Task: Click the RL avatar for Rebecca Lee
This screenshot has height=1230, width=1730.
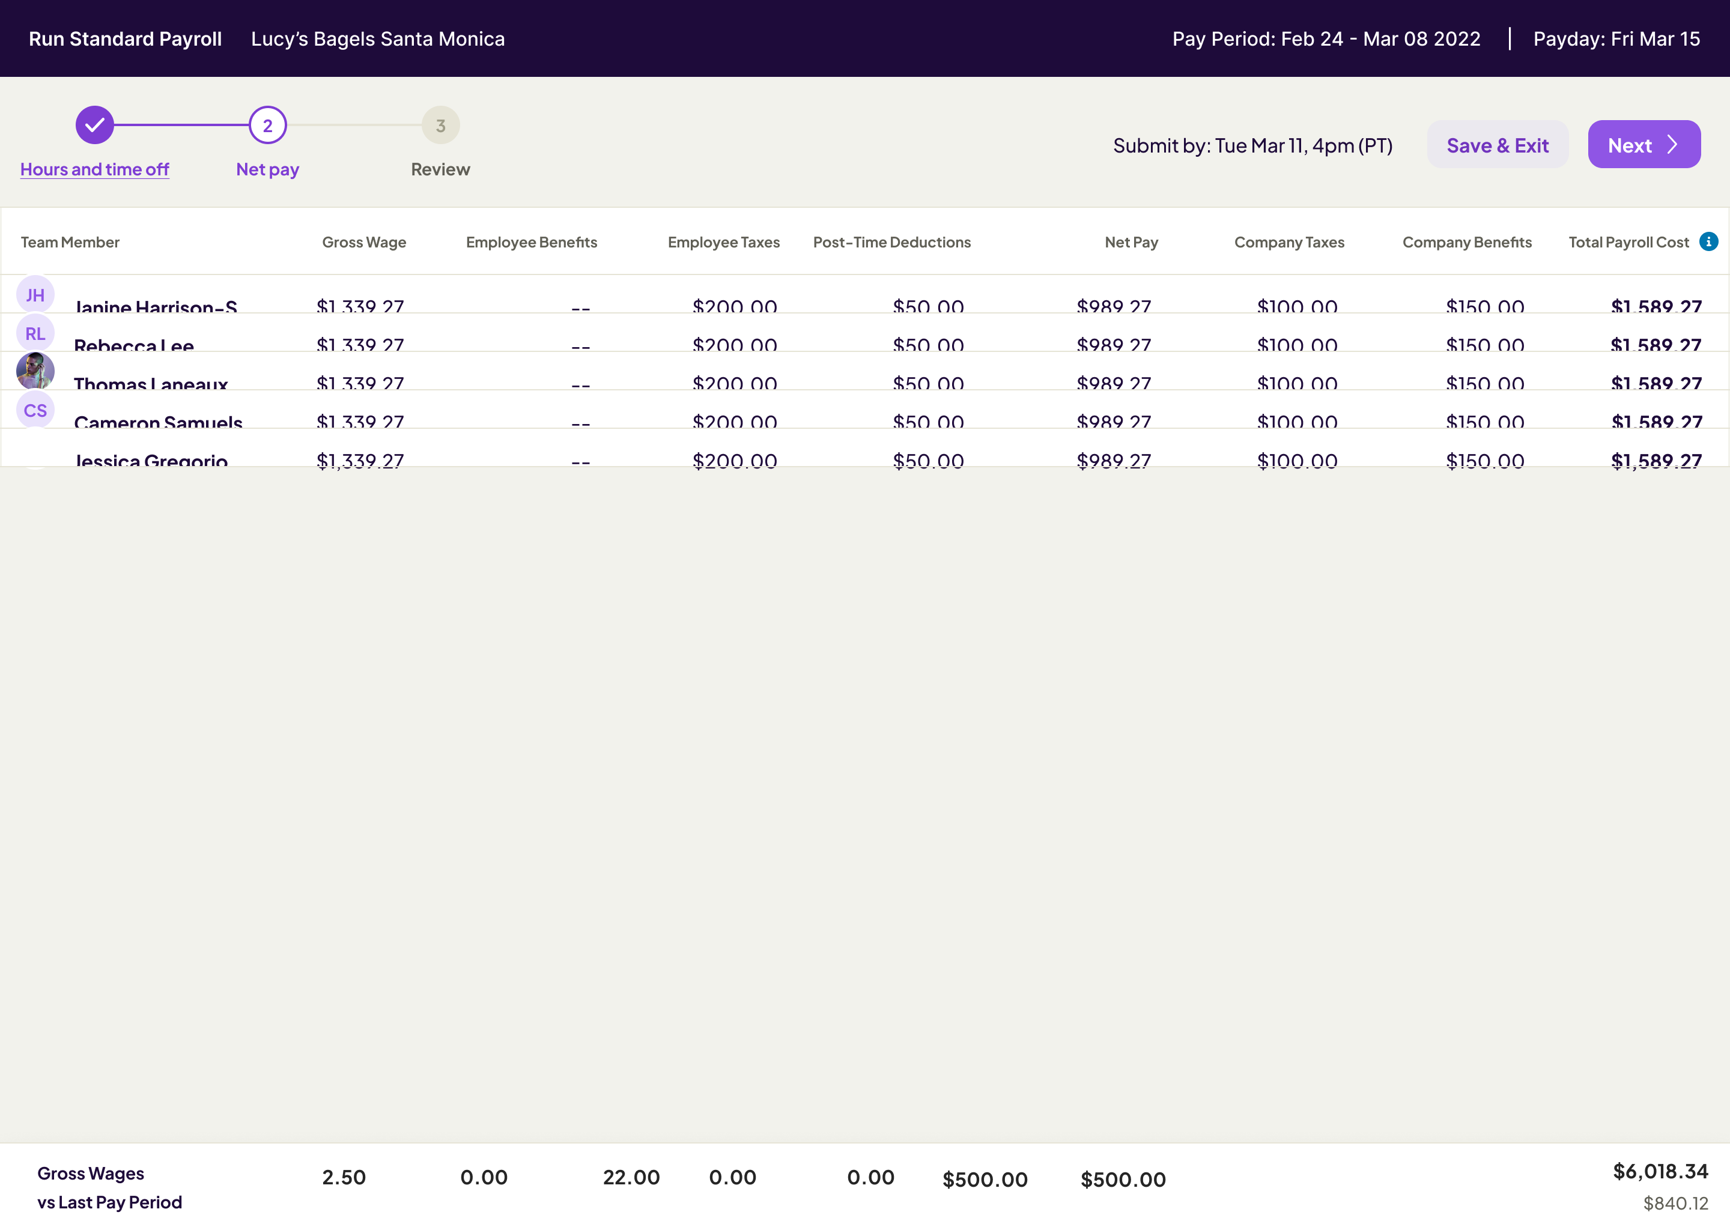Action: pos(35,333)
